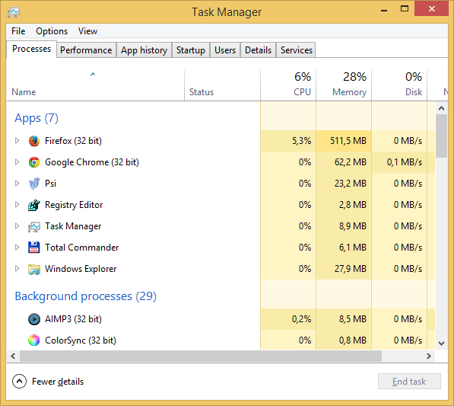Select the AIMP3 (32 bit) row name
Image resolution: width=454 pixels, height=406 pixels.
click(73, 319)
